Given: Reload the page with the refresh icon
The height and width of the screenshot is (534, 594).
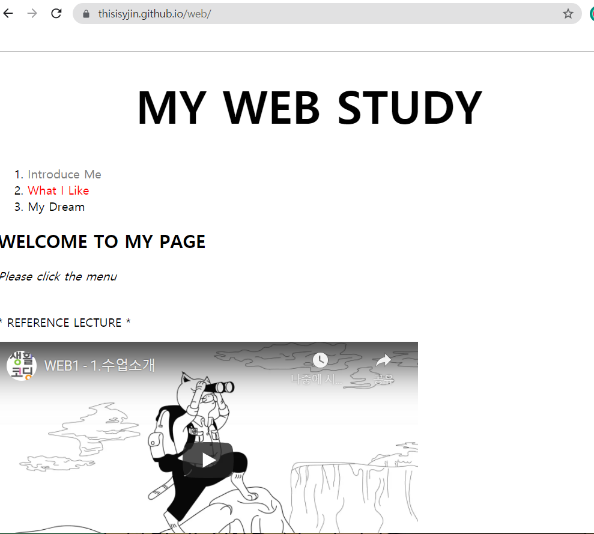Looking at the screenshot, I should pyautogui.click(x=56, y=14).
